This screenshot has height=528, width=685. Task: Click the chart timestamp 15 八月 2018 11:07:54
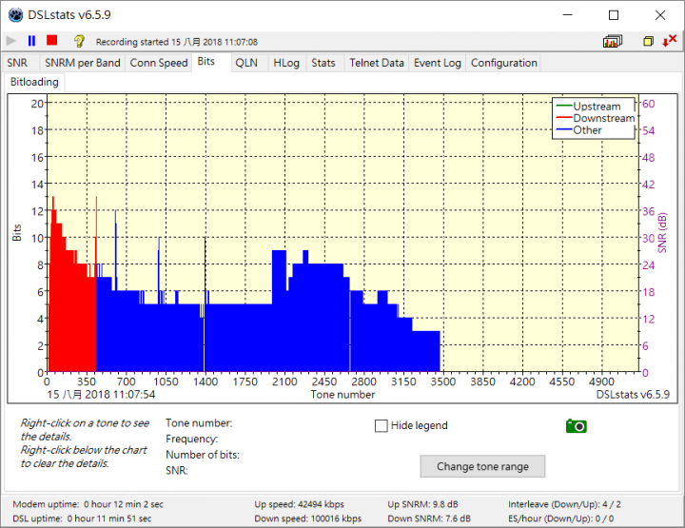(x=101, y=395)
